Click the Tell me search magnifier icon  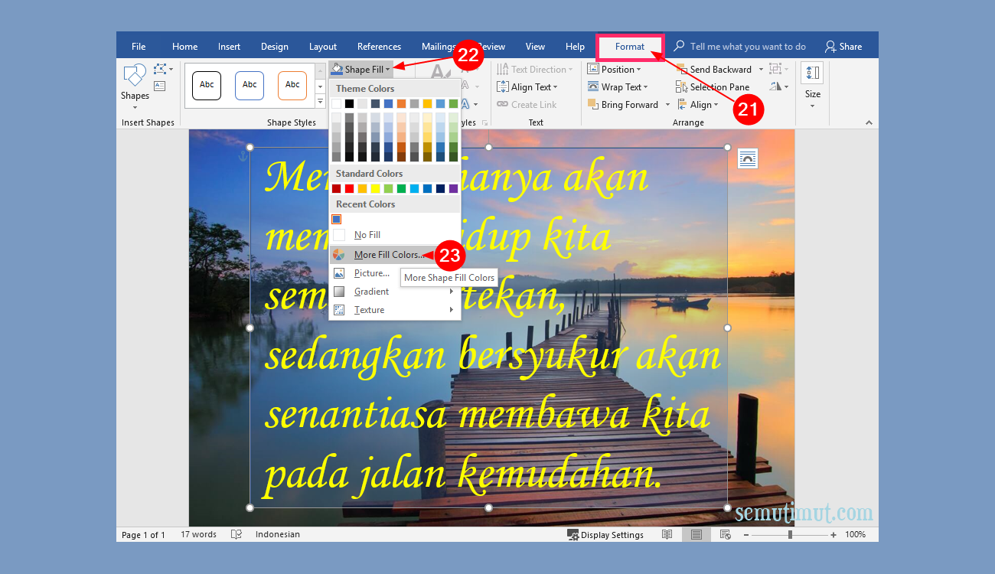tap(679, 47)
